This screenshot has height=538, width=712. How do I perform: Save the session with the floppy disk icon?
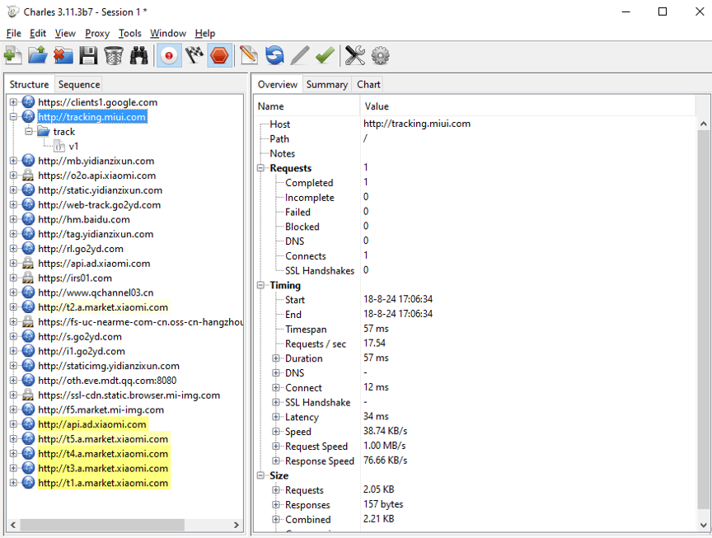(x=88, y=55)
